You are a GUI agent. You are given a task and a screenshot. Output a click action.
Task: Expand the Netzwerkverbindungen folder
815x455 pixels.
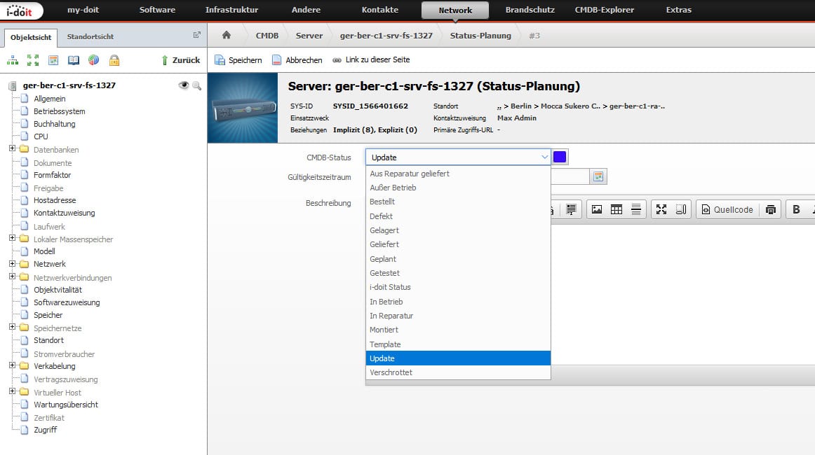point(13,276)
